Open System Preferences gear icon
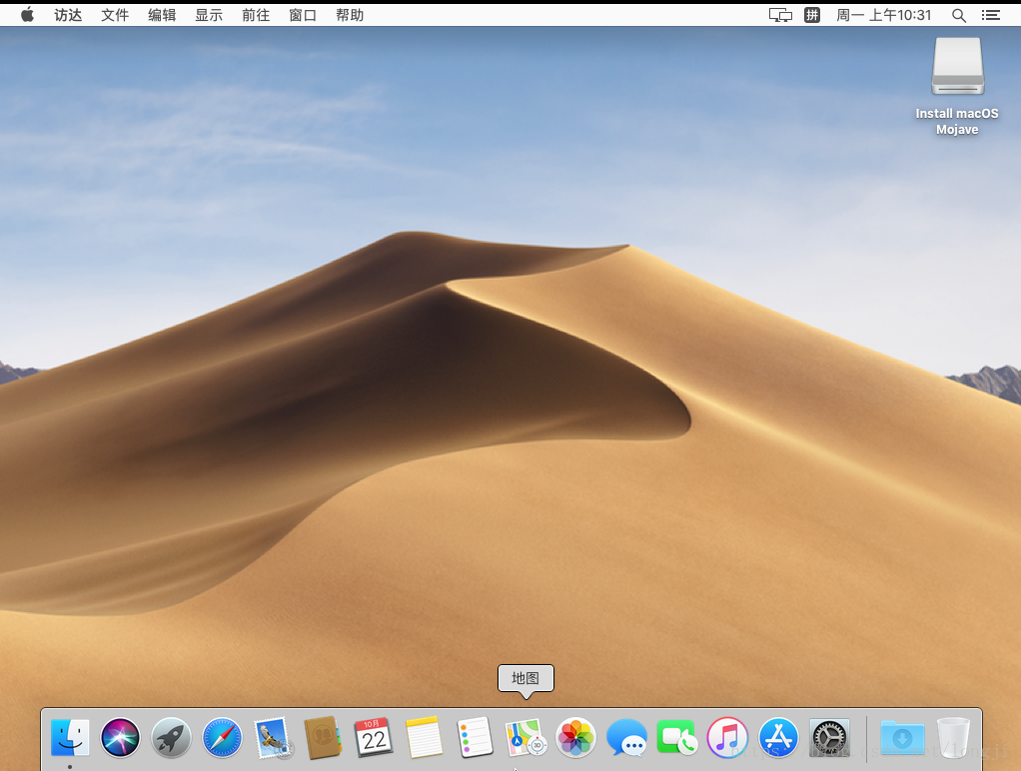The image size is (1021, 771). point(829,738)
